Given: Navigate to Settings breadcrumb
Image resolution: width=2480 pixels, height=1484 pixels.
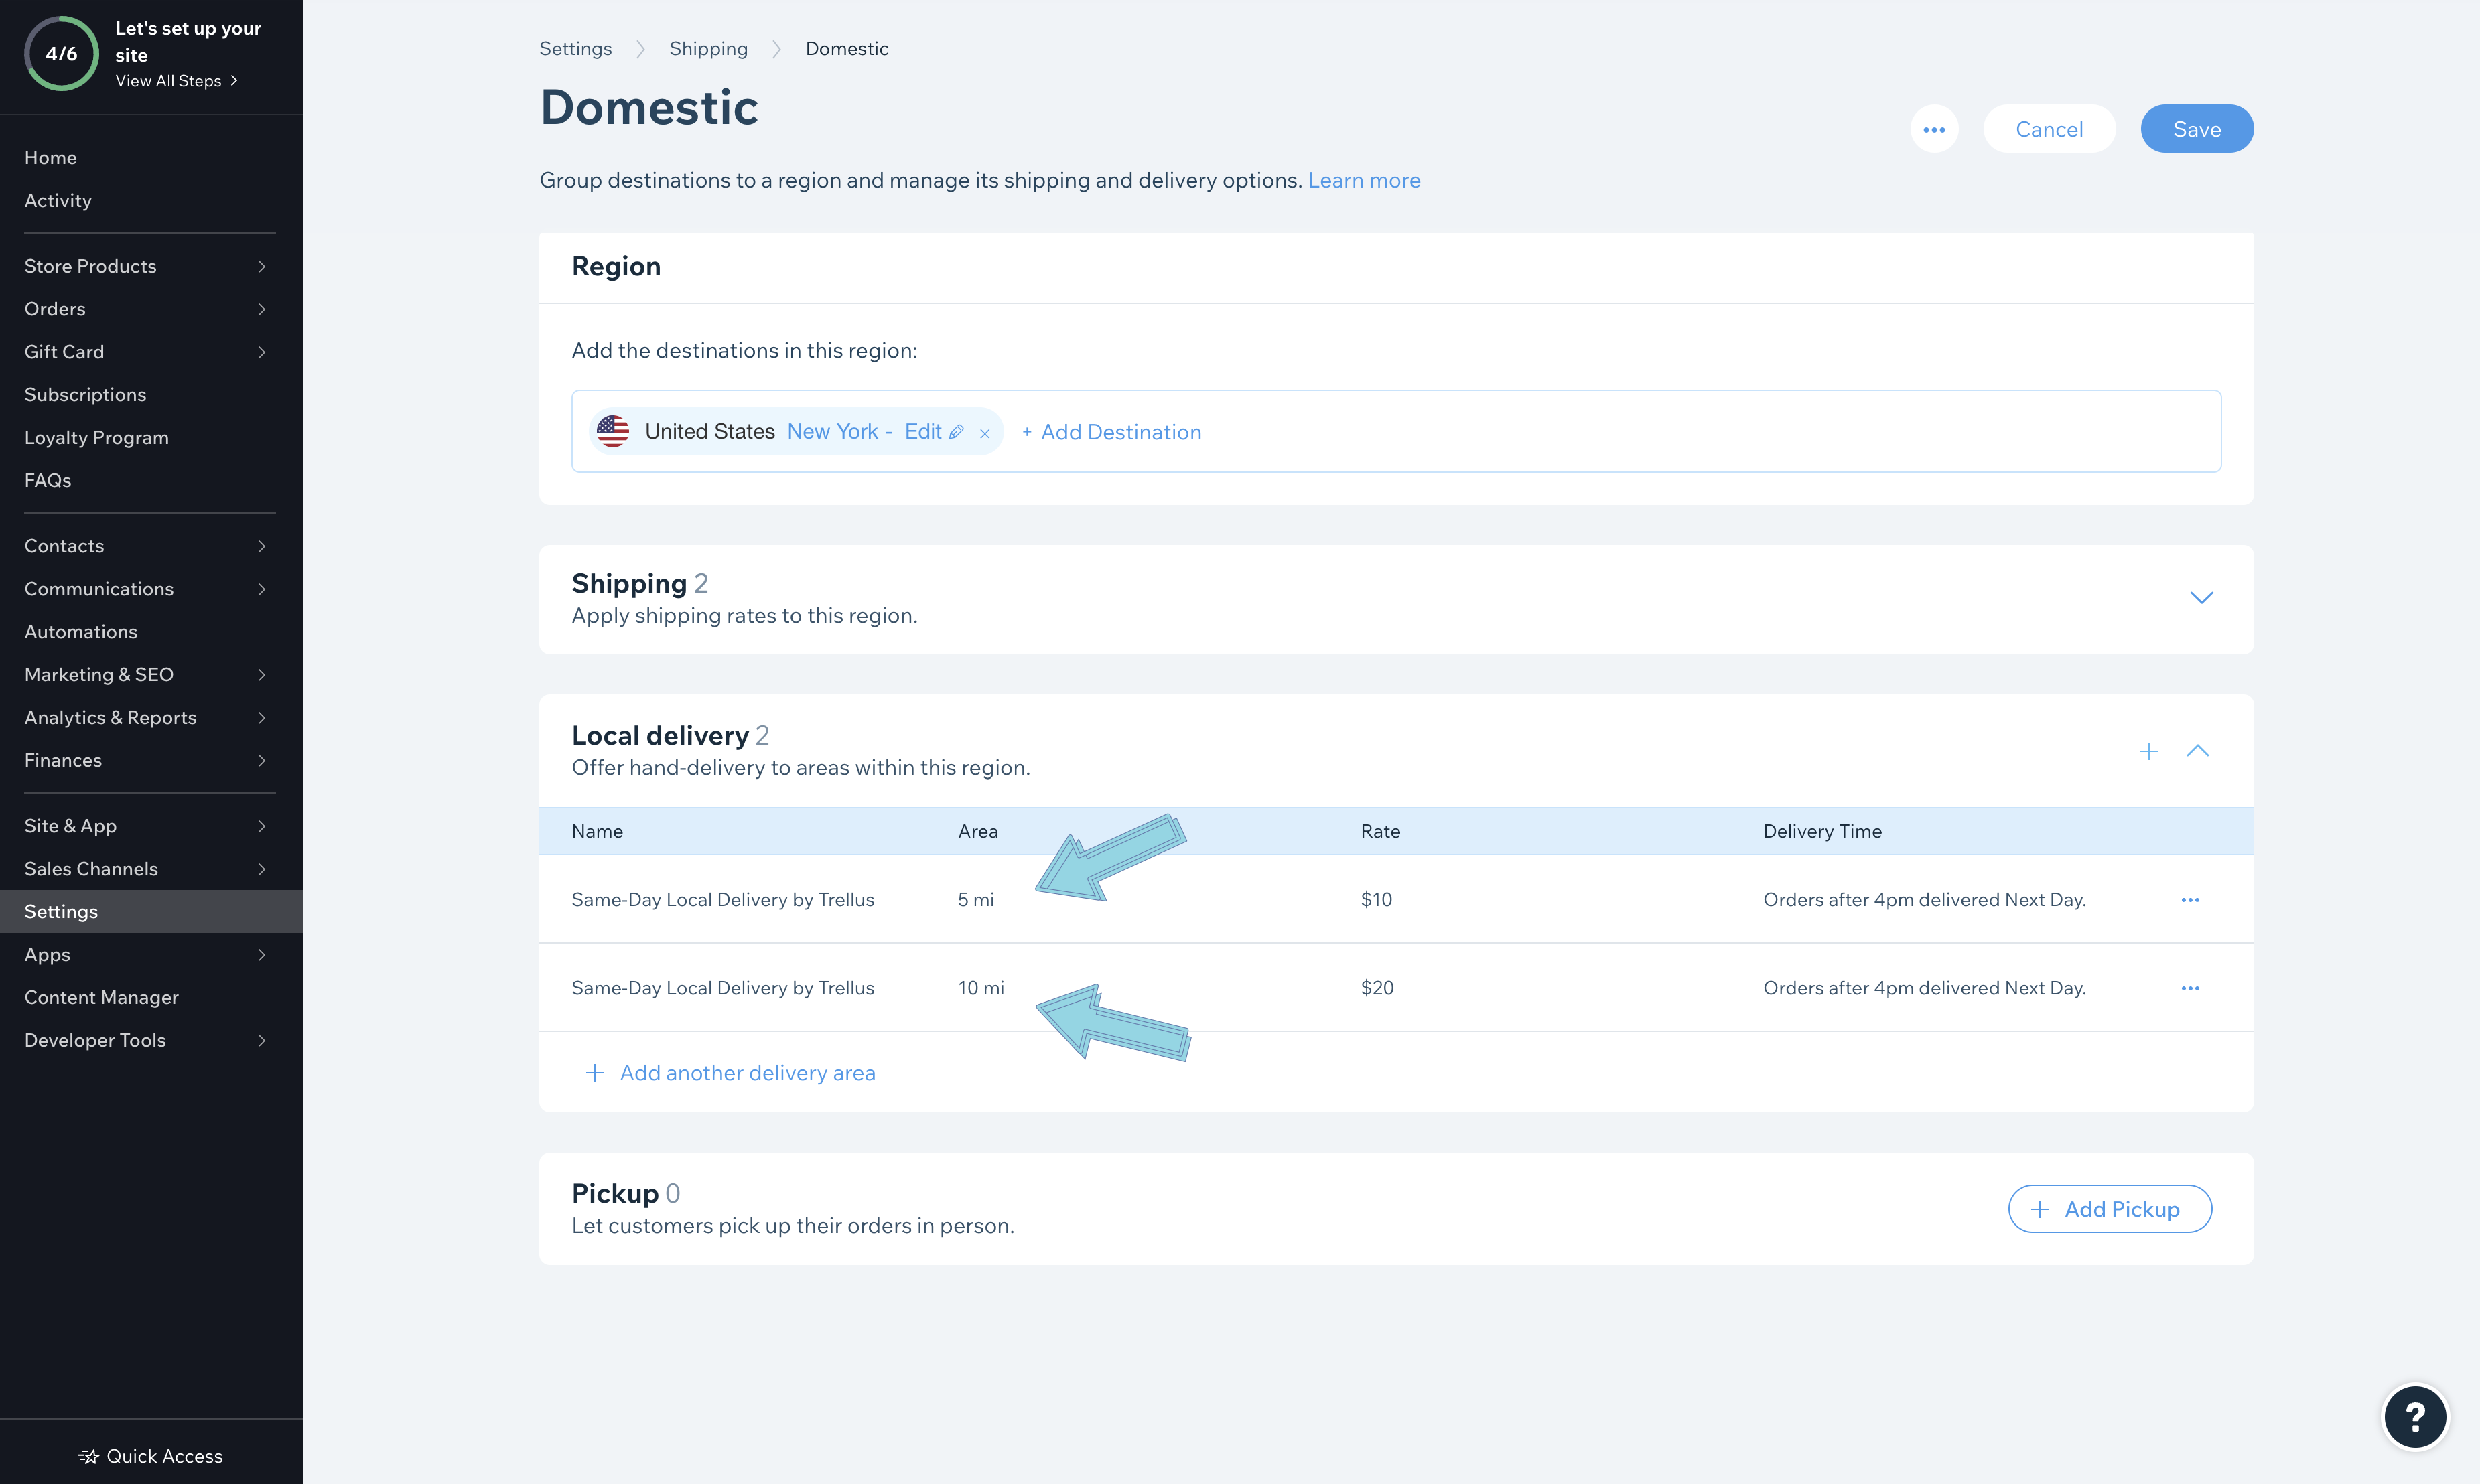Looking at the screenshot, I should click(575, 48).
